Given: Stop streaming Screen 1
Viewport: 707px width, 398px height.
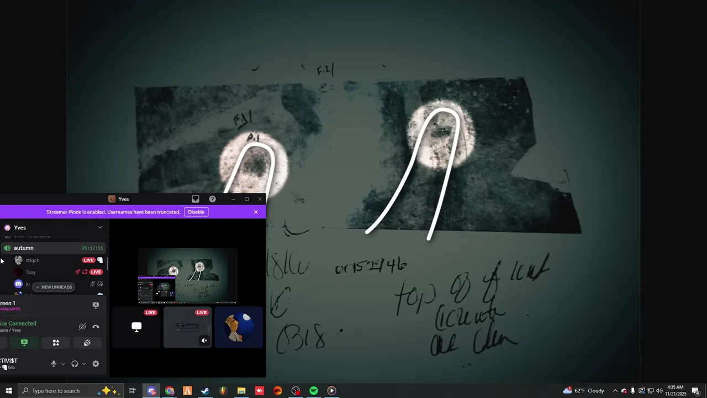Looking at the screenshot, I should tap(96, 305).
